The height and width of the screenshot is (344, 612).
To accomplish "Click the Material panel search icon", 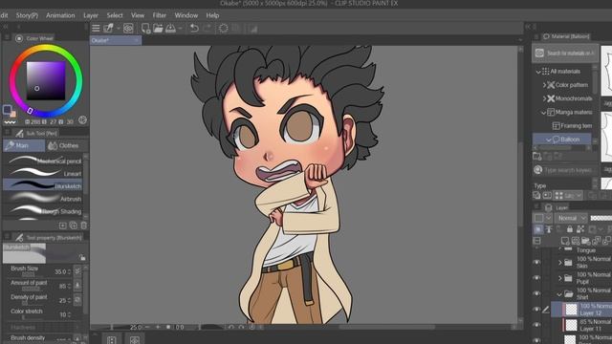I will [x=539, y=53].
